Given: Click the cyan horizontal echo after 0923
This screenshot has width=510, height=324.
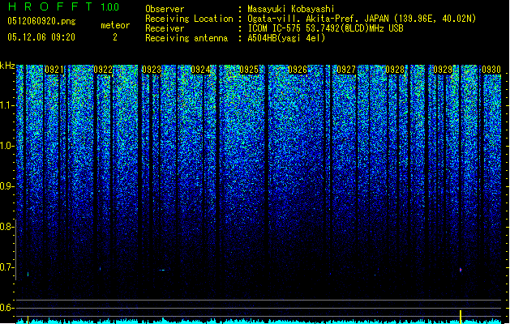Looking at the screenshot, I should [x=162, y=270].
